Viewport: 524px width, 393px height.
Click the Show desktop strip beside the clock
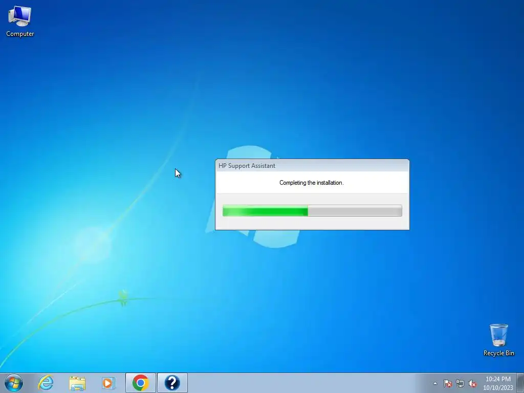coord(520,383)
